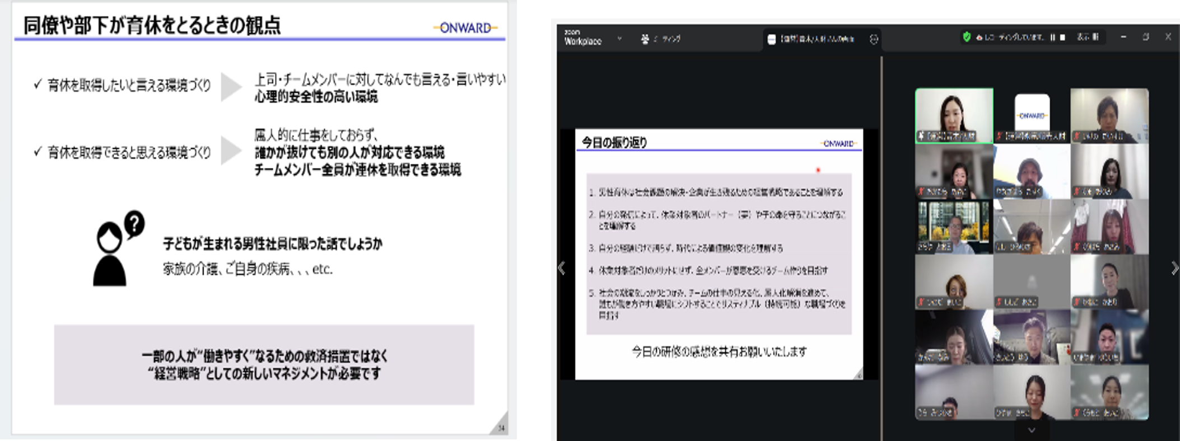
Task: Click the smiley face icon beside the meeting tab
Action: (874, 39)
